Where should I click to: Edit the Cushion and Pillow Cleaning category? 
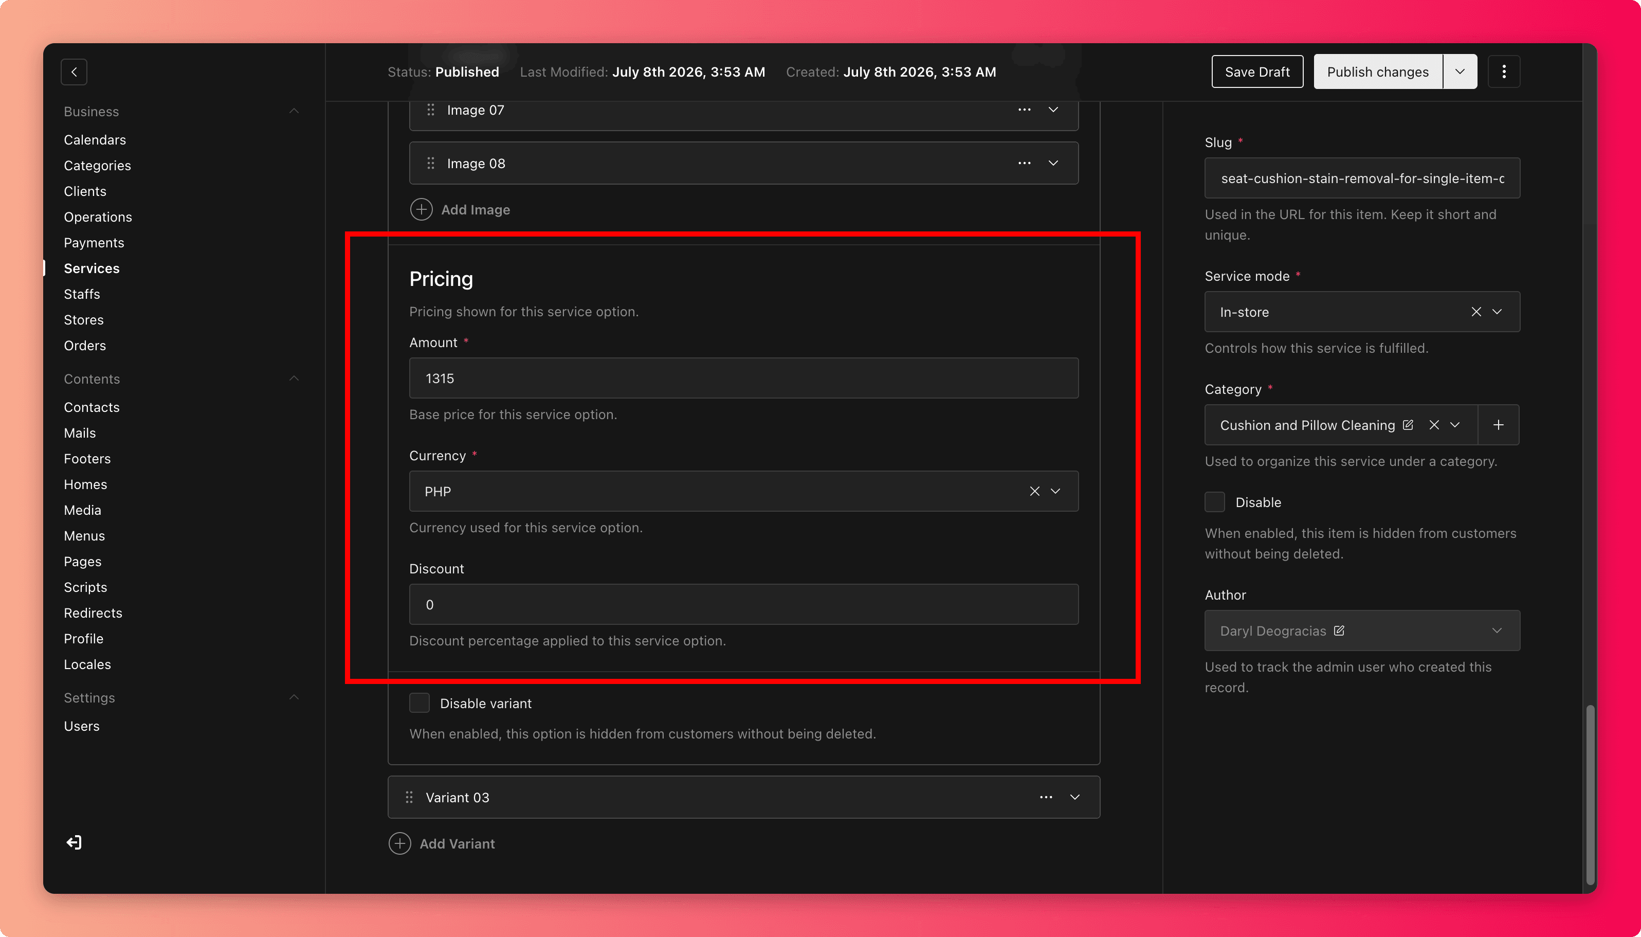(x=1408, y=425)
